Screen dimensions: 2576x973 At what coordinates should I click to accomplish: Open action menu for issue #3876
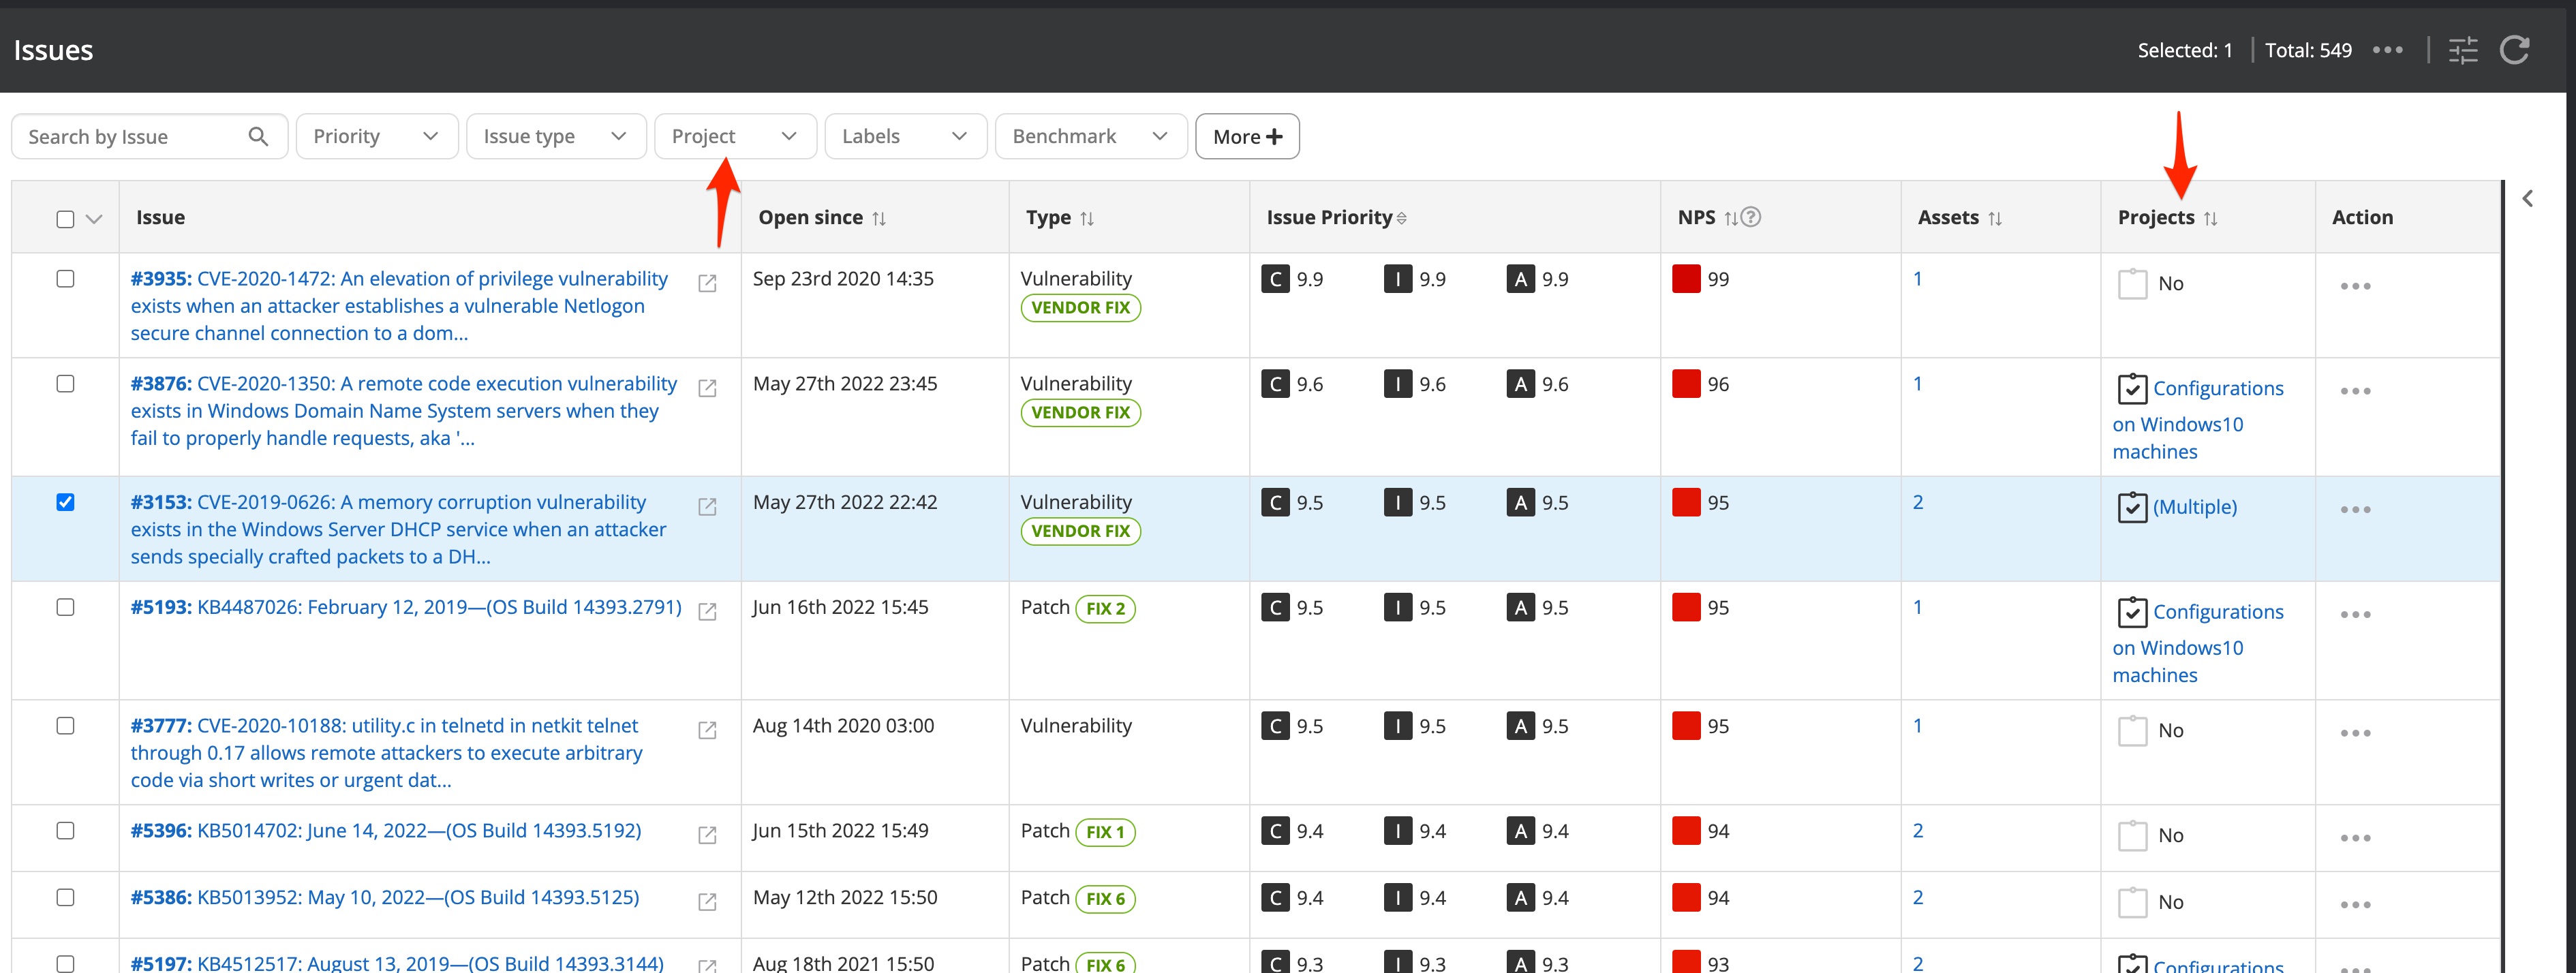pyautogui.click(x=2355, y=391)
